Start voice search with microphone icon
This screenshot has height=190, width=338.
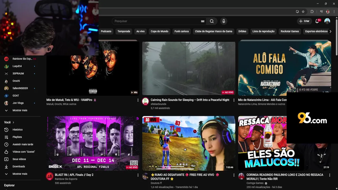coord(224,21)
